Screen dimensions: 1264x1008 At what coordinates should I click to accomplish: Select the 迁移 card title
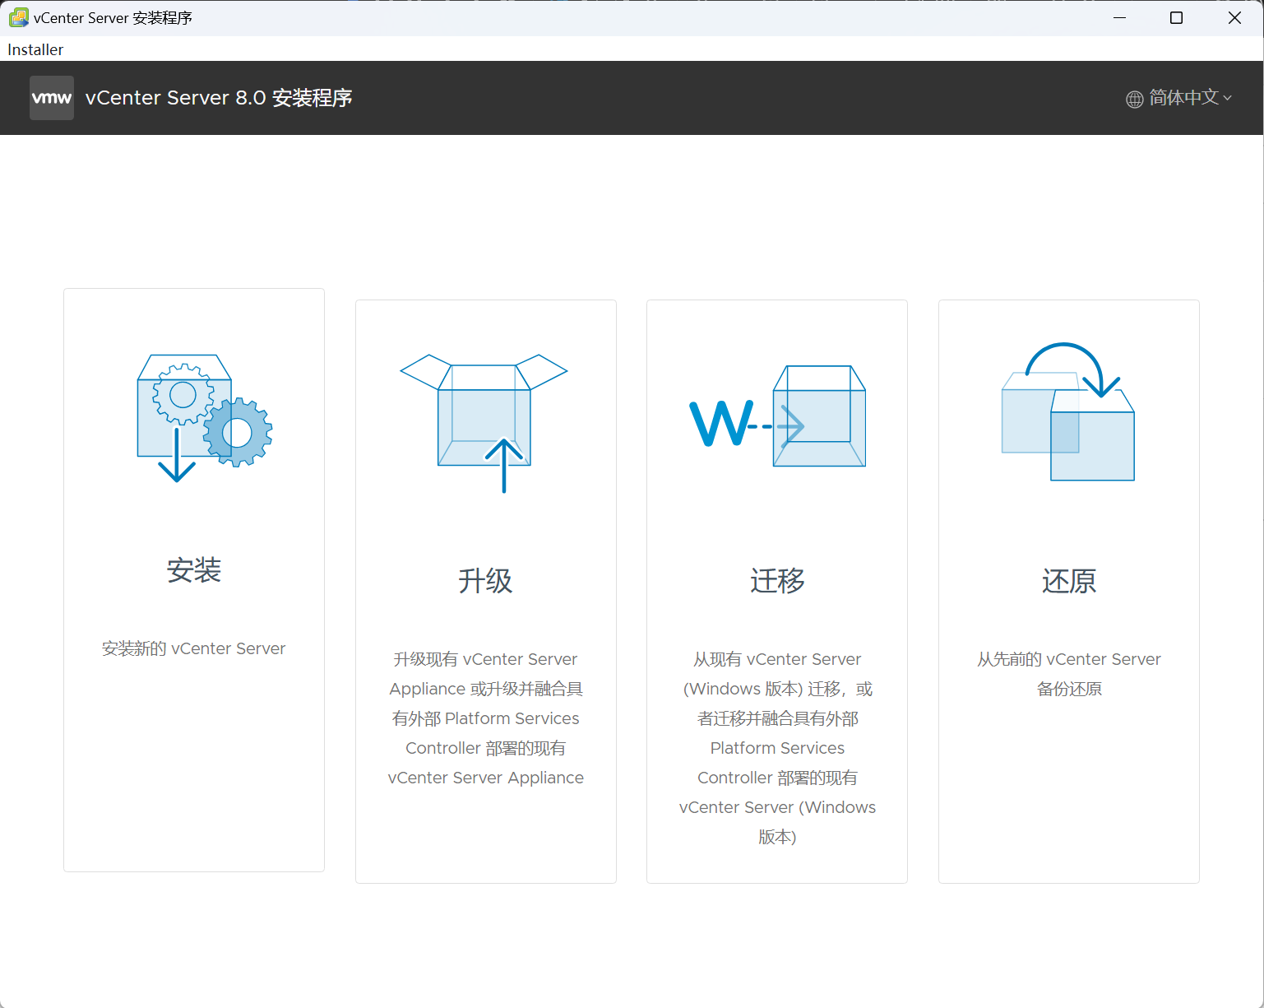pos(777,581)
